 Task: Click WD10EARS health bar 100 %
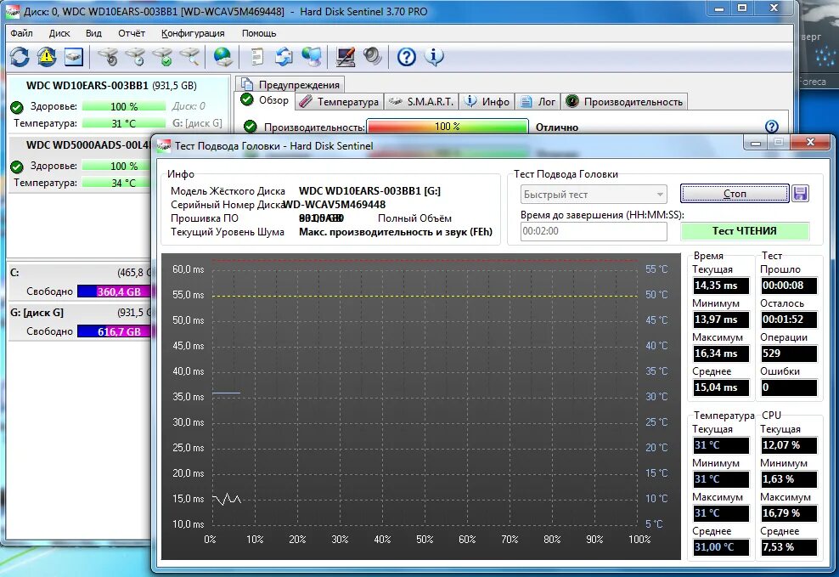(124, 107)
